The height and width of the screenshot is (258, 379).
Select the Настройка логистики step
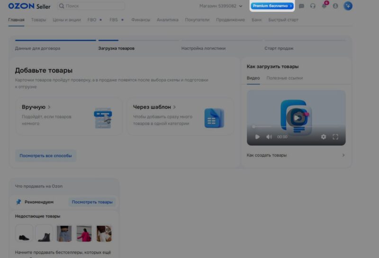(203, 48)
